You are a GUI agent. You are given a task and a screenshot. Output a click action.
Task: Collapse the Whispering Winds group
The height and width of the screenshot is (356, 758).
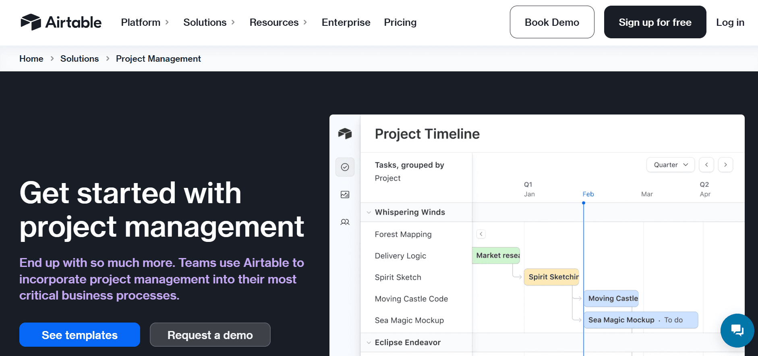pyautogui.click(x=369, y=212)
